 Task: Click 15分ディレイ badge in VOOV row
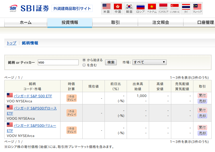tap(72, 130)
